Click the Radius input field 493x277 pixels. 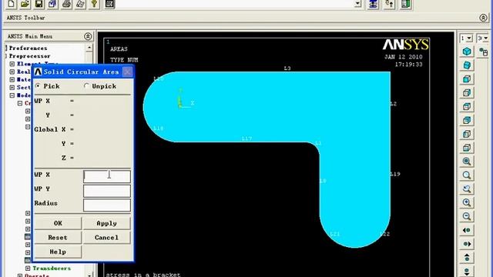click(x=107, y=205)
